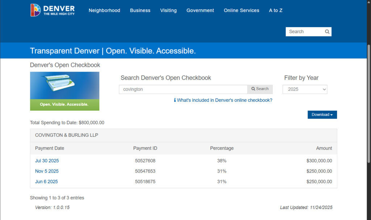The image size is (371, 220).
Task: Open the Business menu
Action: (140, 10)
